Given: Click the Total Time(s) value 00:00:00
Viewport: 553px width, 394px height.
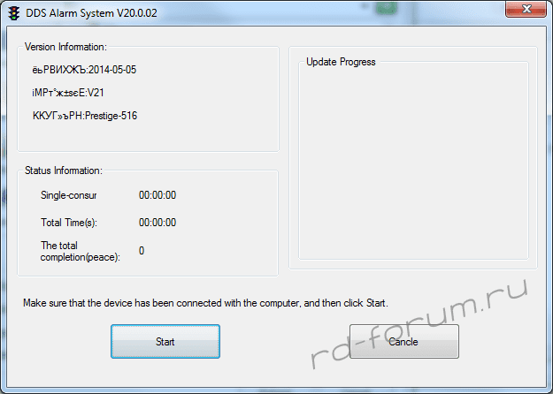Looking at the screenshot, I should point(157,223).
